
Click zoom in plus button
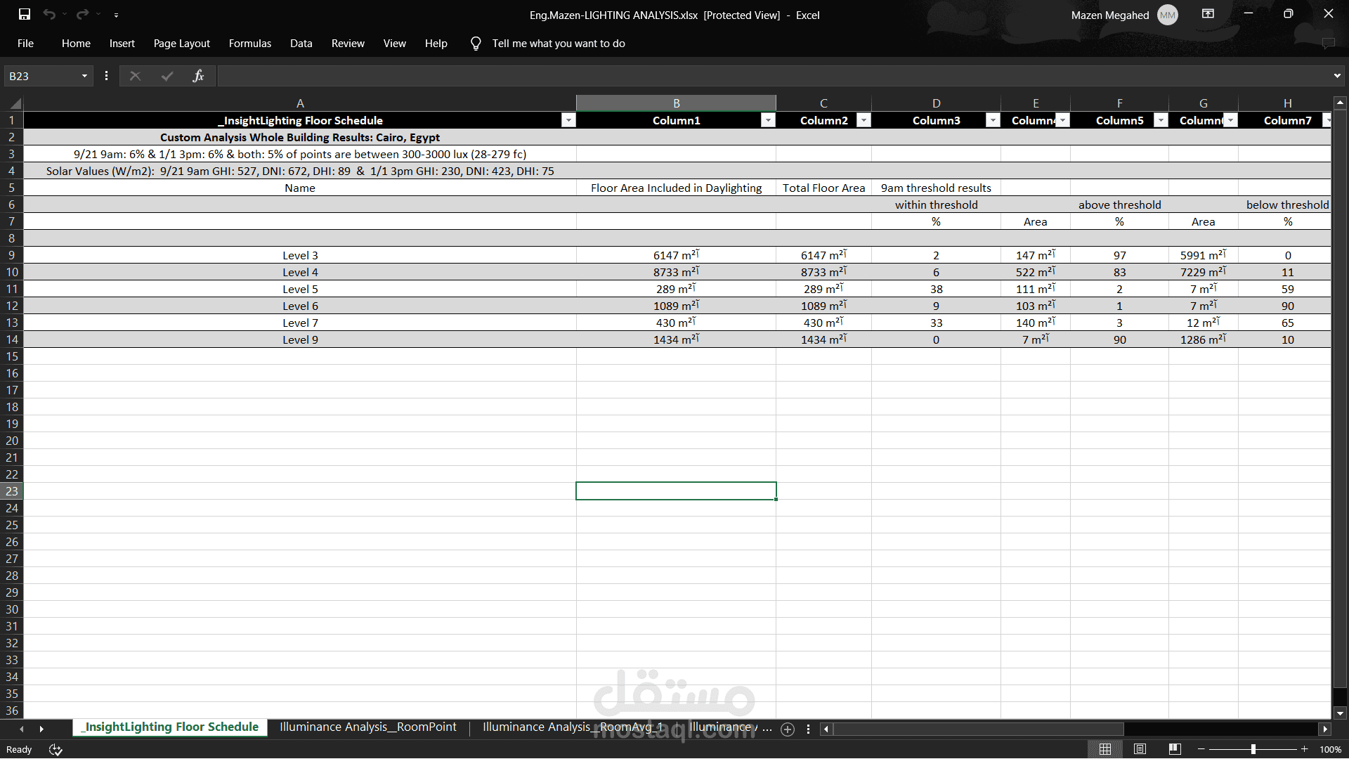tap(1305, 749)
